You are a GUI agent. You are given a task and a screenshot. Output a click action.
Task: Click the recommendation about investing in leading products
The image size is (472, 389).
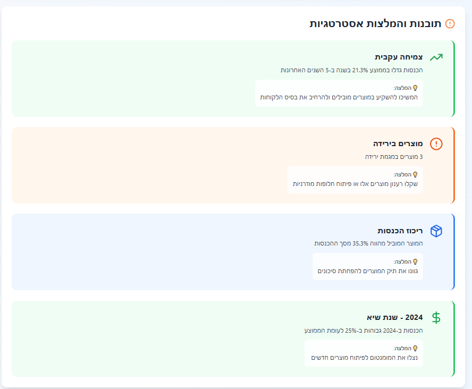point(339,97)
